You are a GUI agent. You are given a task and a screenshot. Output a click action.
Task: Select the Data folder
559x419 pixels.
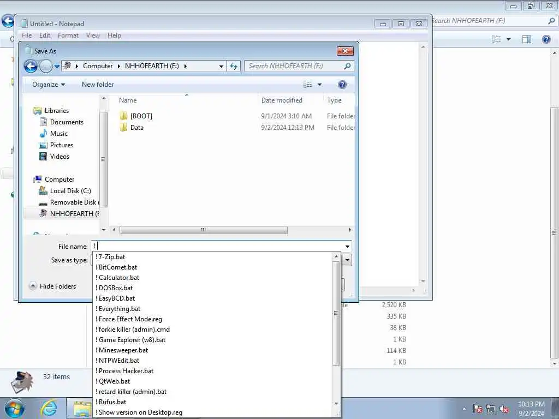click(136, 128)
